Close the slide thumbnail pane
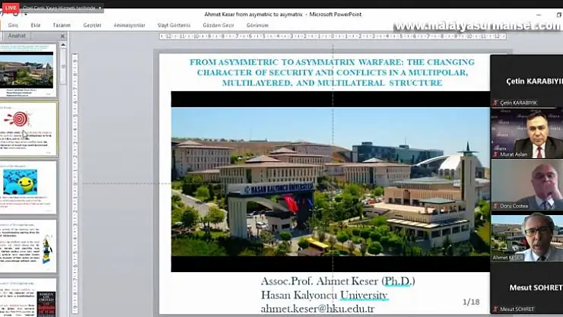This screenshot has height=317, width=563. [x=62, y=36]
